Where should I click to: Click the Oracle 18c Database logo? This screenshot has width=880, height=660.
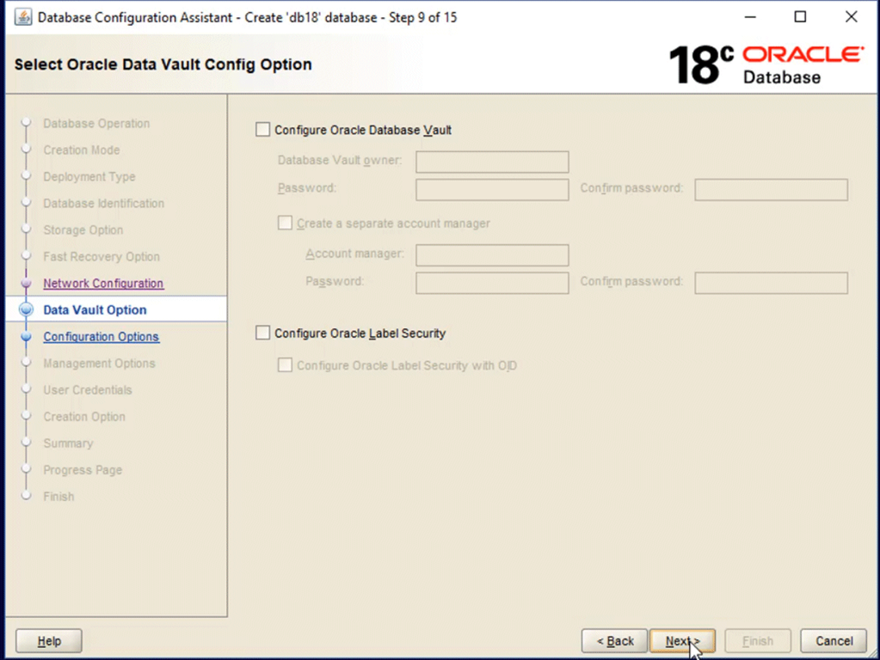pos(766,65)
